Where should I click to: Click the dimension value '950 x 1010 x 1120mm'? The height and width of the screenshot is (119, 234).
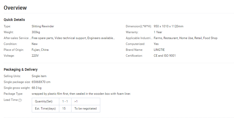pyautogui.click(x=168, y=26)
